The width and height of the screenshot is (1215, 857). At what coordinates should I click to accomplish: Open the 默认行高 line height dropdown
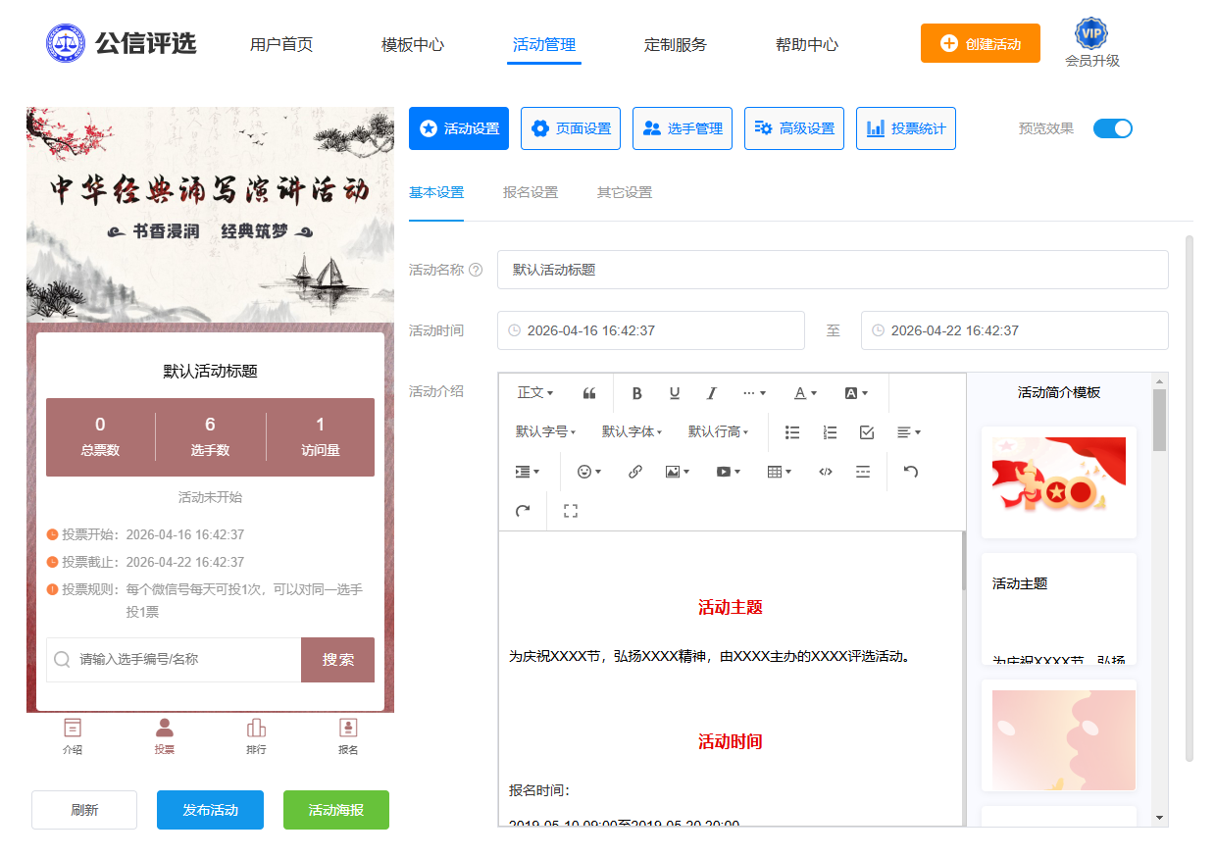719,432
